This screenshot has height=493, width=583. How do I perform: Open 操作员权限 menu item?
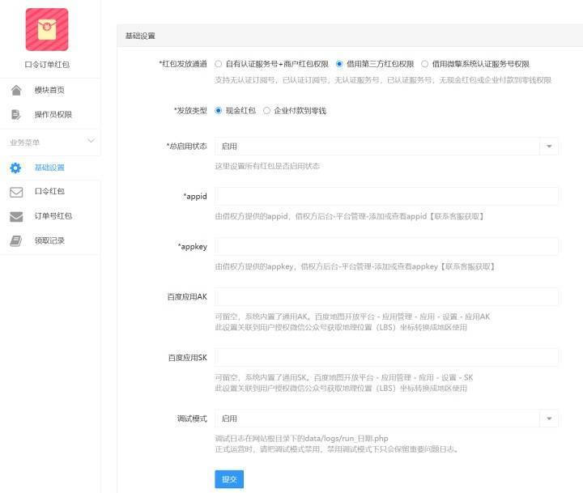tap(53, 114)
